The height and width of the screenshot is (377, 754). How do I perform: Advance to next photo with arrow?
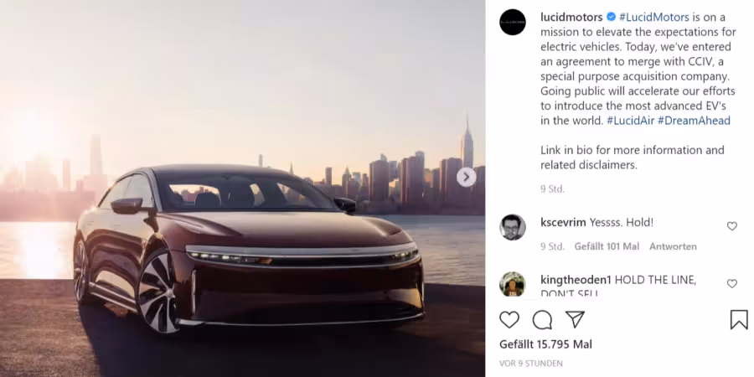point(466,178)
